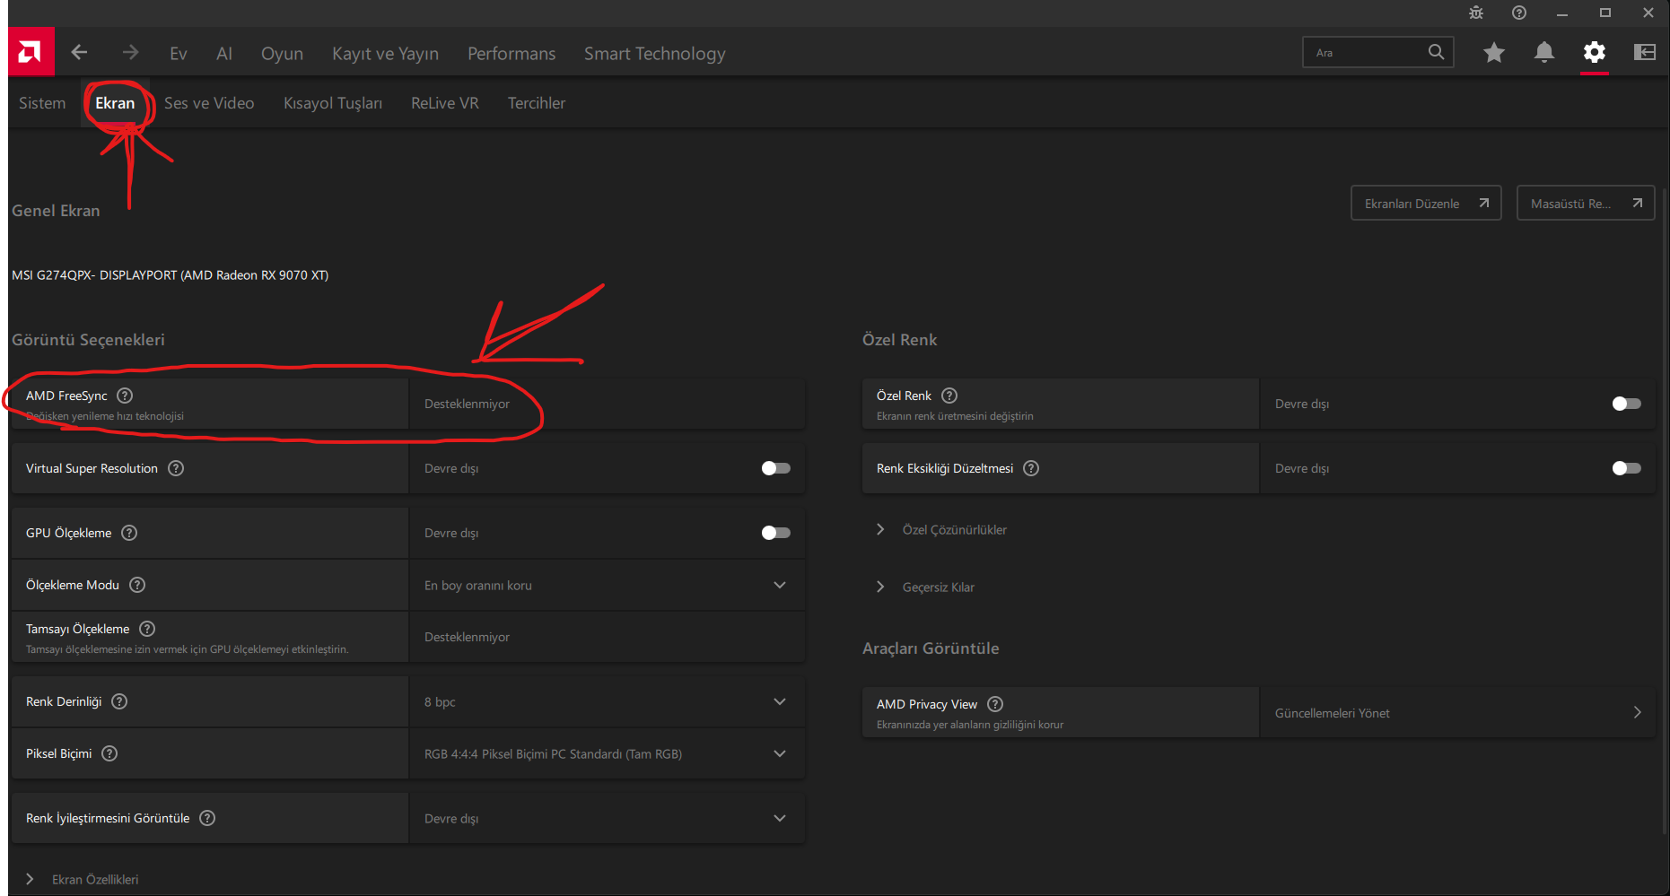Open the settings gear icon
This screenshot has height=896, width=1670.
tap(1594, 53)
